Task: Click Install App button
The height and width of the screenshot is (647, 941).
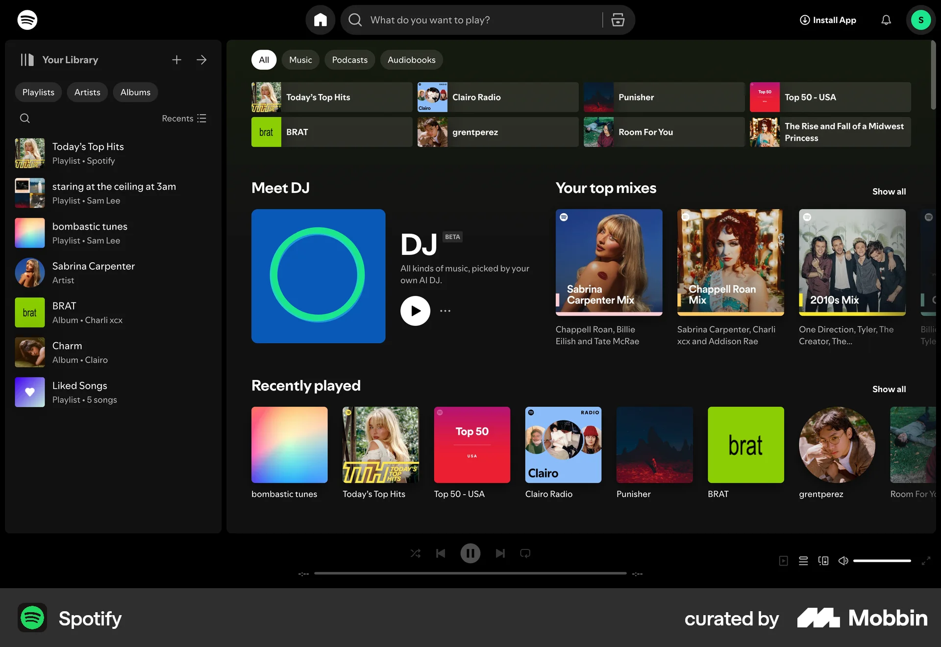Action: [x=828, y=20]
